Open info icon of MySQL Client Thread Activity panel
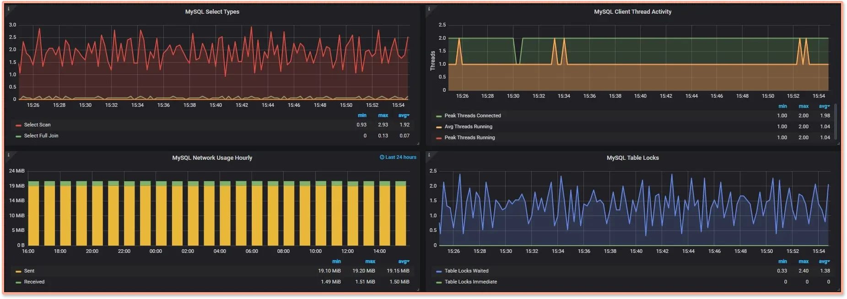Image resolution: width=847 pixels, height=299 pixels. 429,9
